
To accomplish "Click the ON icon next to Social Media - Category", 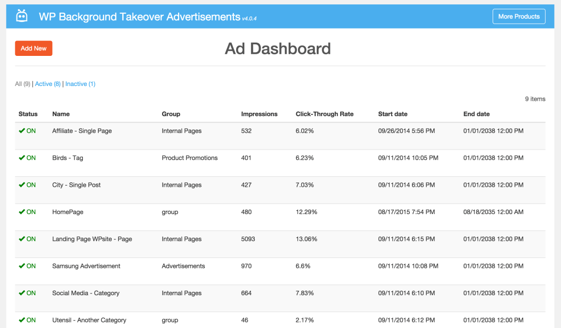I will [27, 293].
